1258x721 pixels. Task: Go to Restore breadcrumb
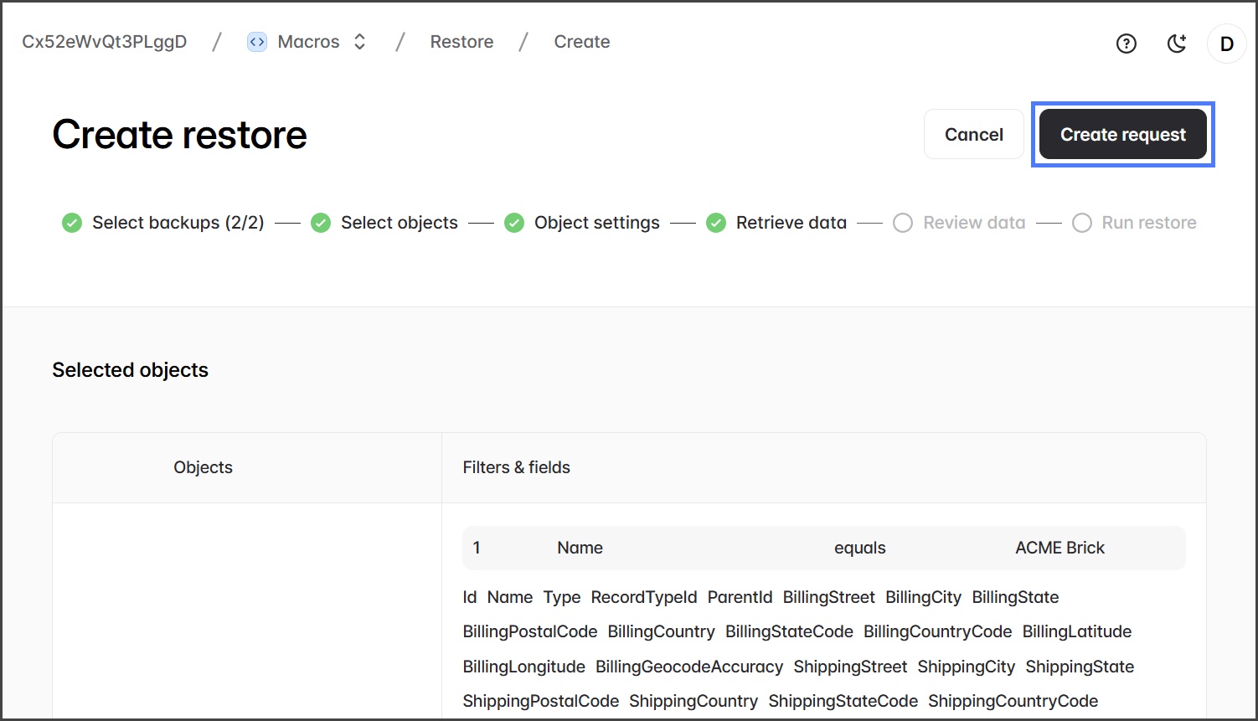click(461, 42)
